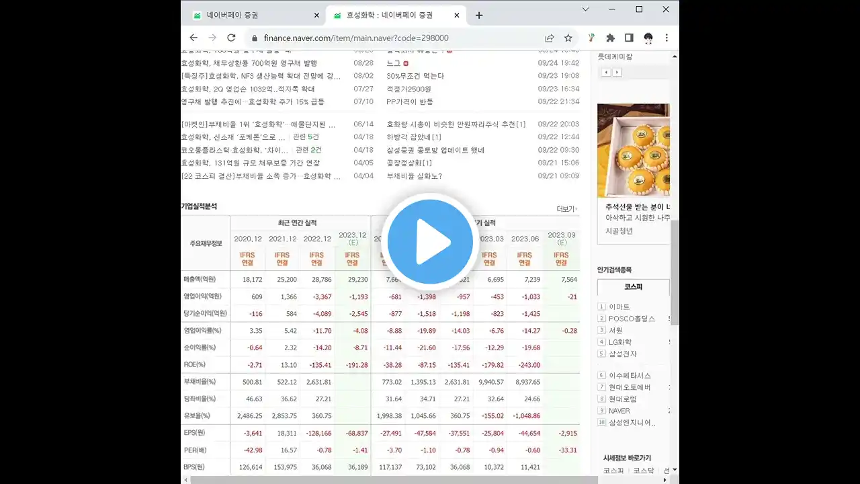860x484 pixels.
Task: Click the 시골청년 advertiser link
Action: pyautogui.click(x=619, y=231)
